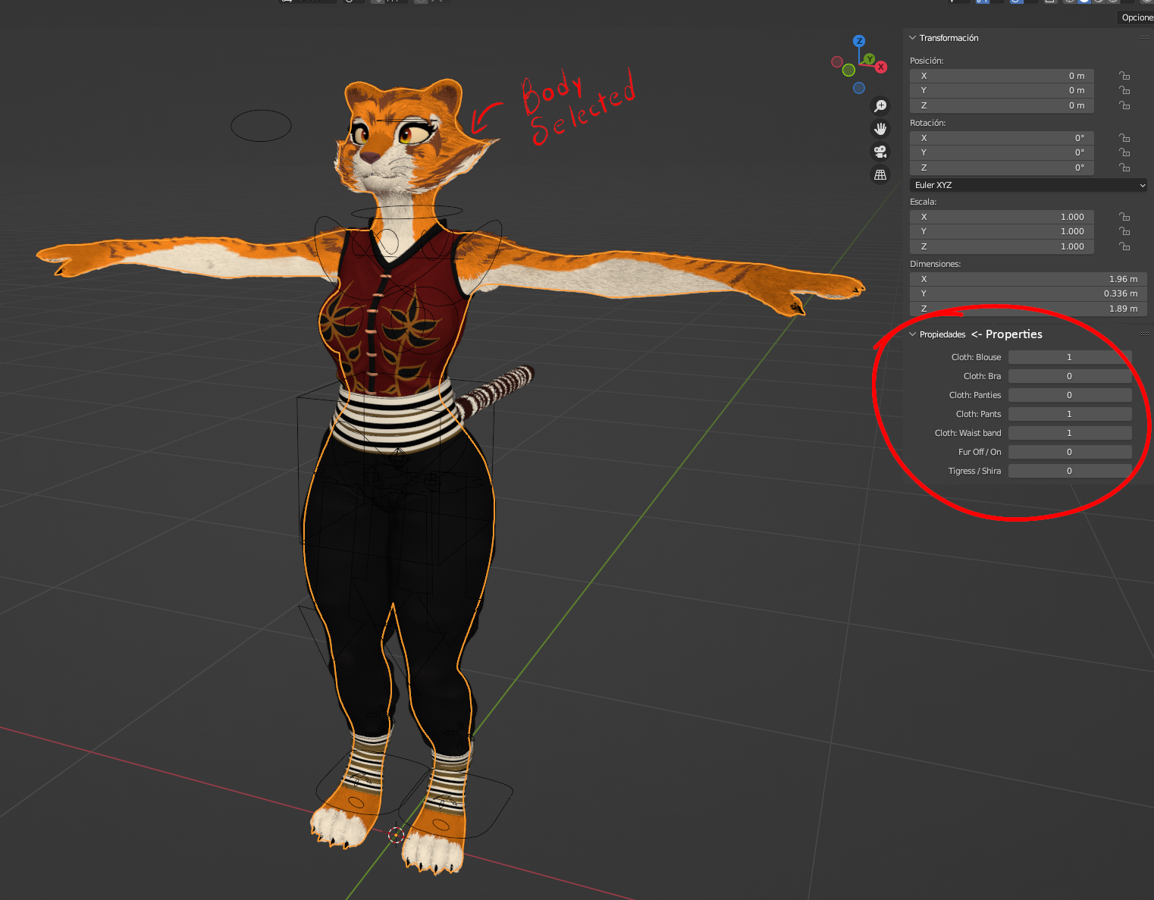Click the Posición Z field
The height and width of the screenshot is (900, 1154).
tap(1002, 105)
